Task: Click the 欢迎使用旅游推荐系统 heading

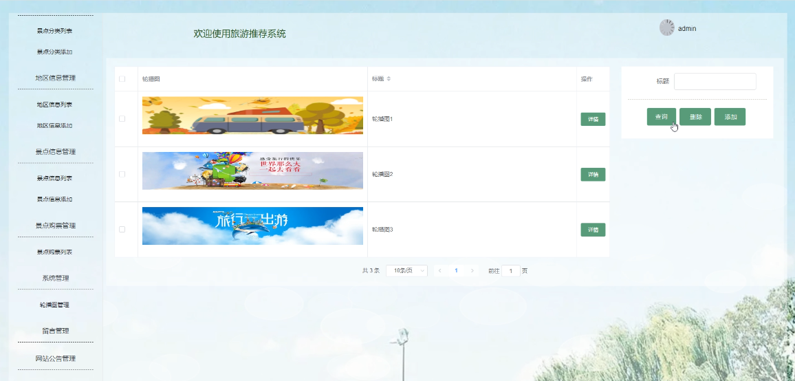Action: point(239,34)
